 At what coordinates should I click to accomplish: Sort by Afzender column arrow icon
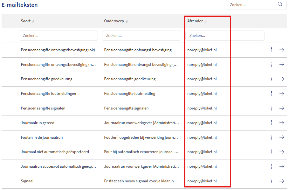(x=205, y=21)
